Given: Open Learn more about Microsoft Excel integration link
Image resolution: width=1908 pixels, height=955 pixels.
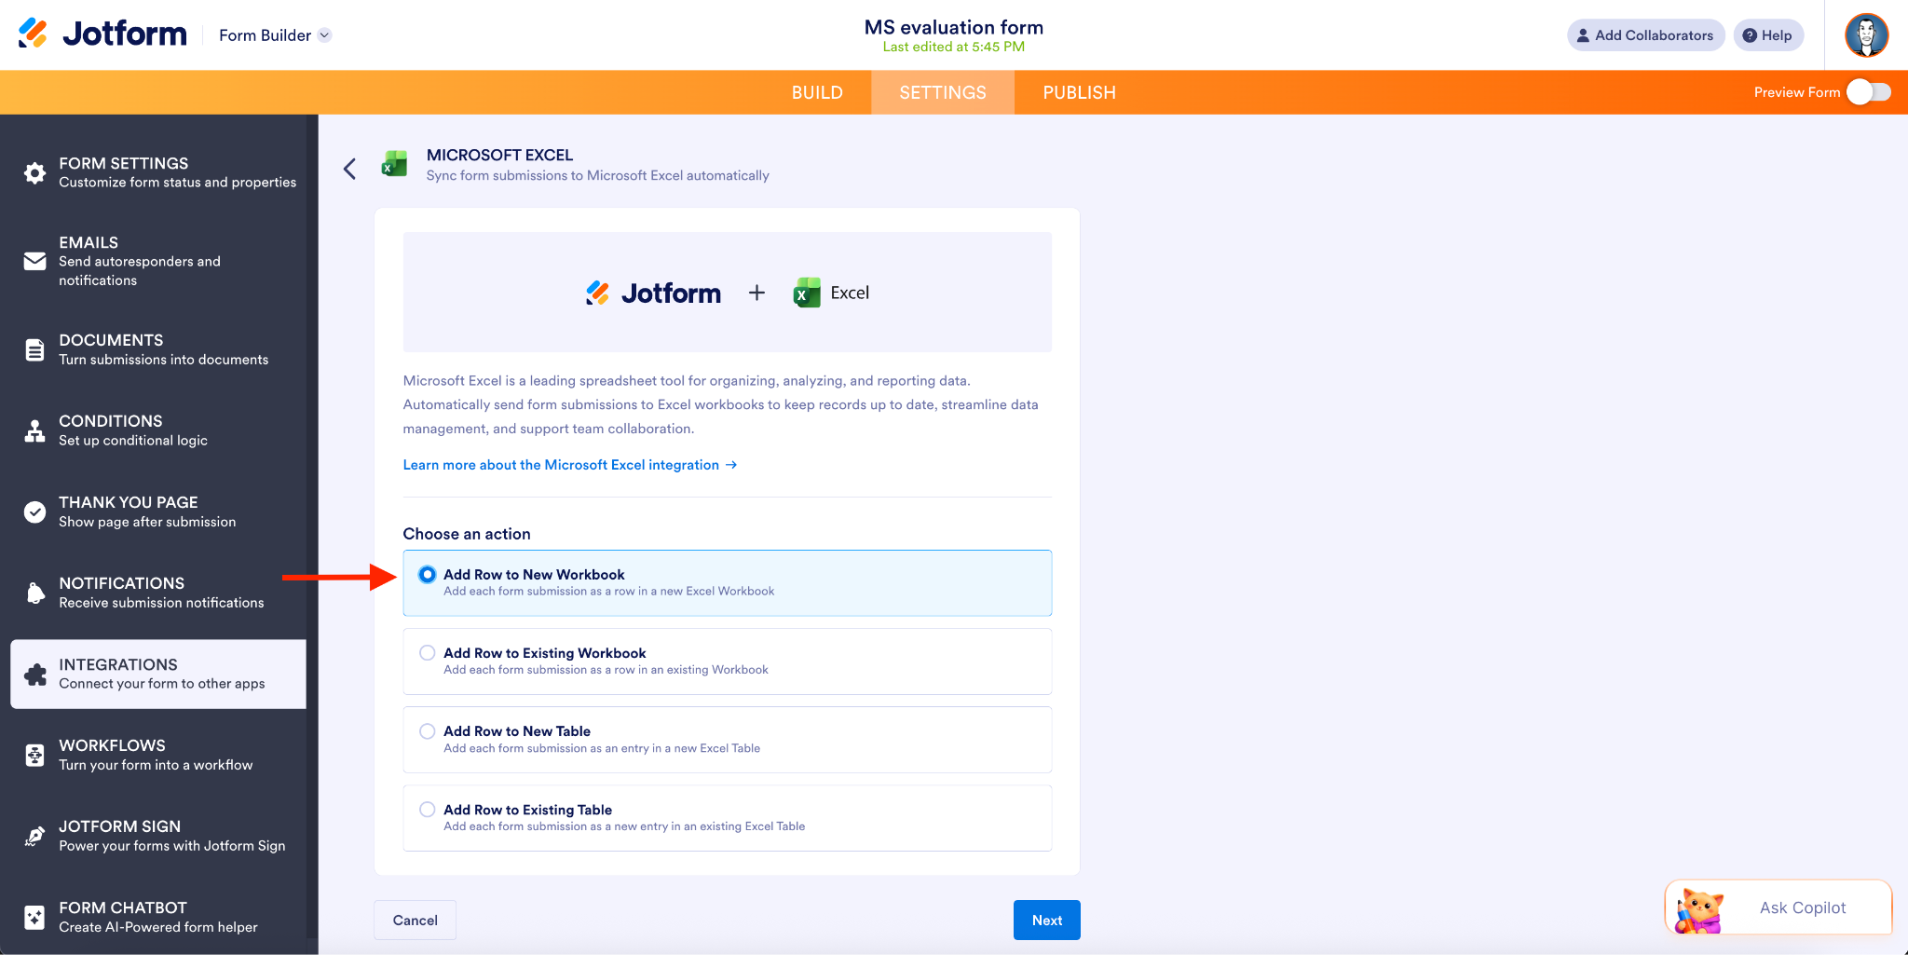Looking at the screenshot, I should pos(569,465).
